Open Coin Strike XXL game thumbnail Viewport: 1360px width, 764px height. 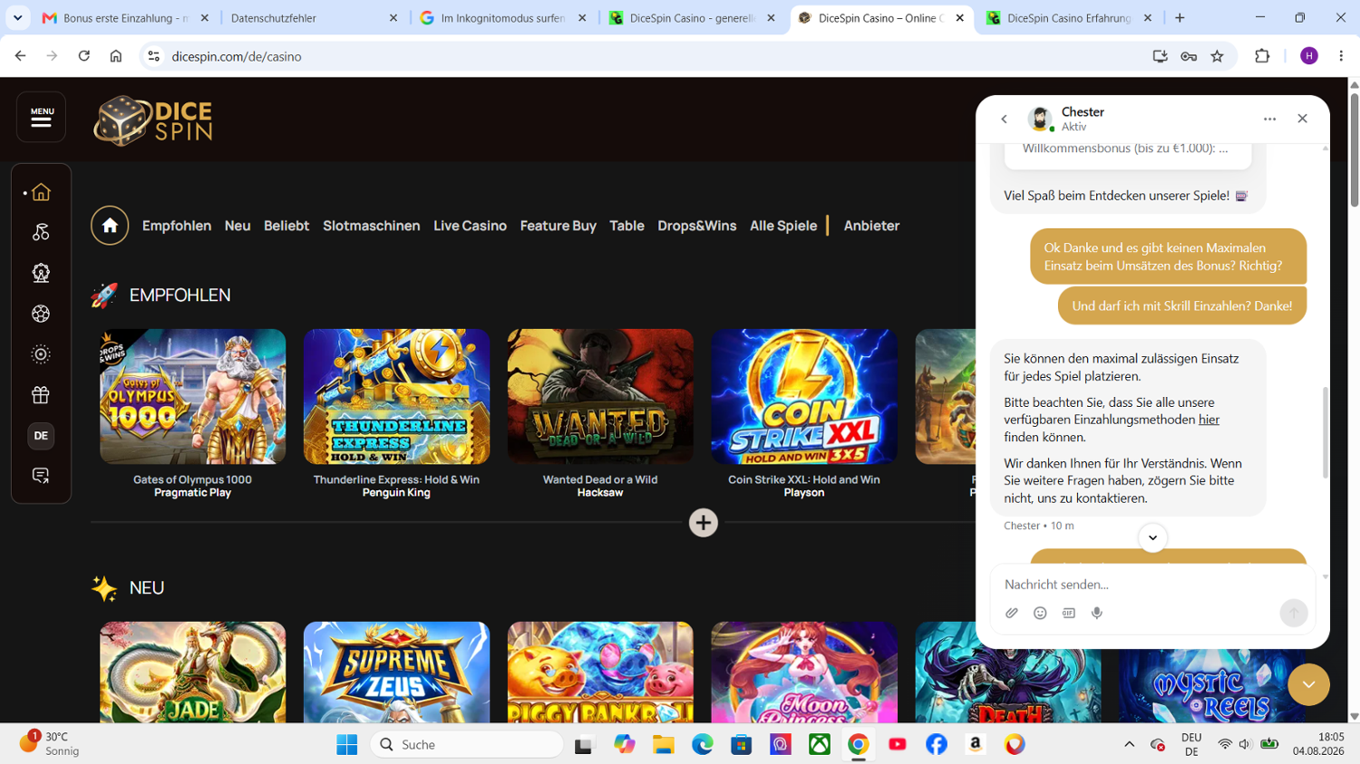(x=804, y=396)
